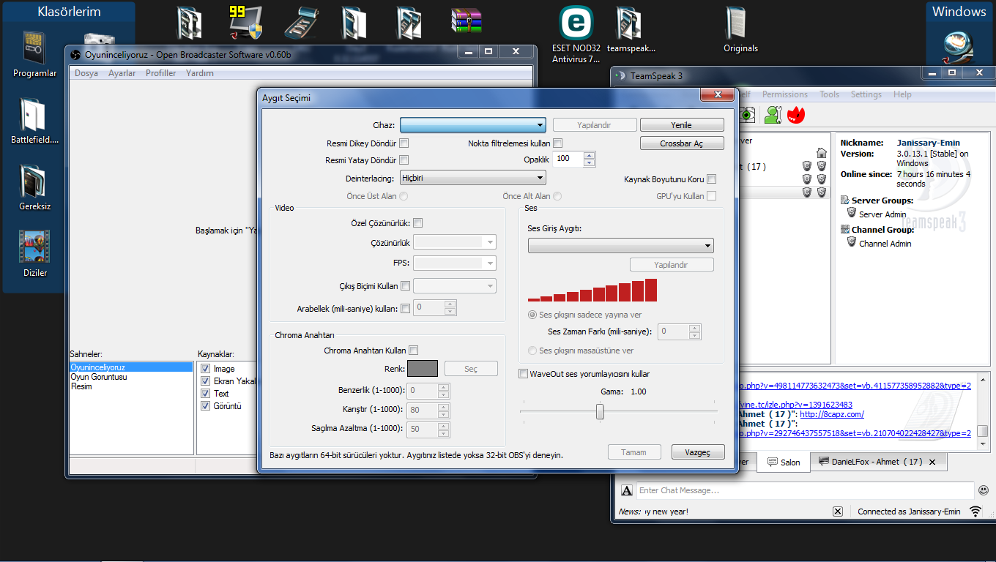Open the monitor icon labeled 99
Viewport: 996px width, 562px height.
[x=246, y=23]
